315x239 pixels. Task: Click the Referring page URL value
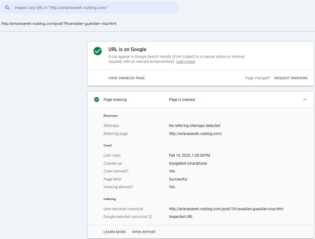coord(195,133)
